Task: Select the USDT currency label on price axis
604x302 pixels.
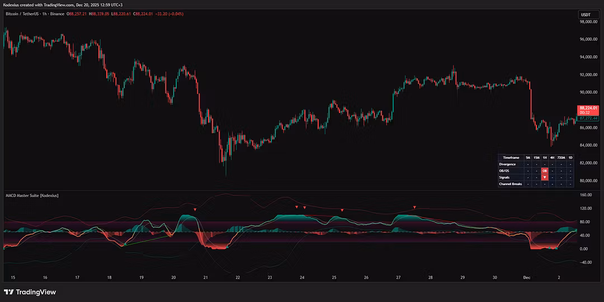Action: (x=586, y=15)
